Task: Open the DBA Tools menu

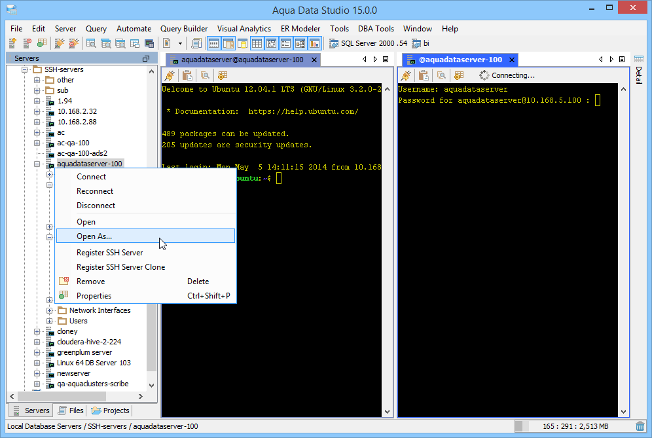Action: click(x=376, y=29)
